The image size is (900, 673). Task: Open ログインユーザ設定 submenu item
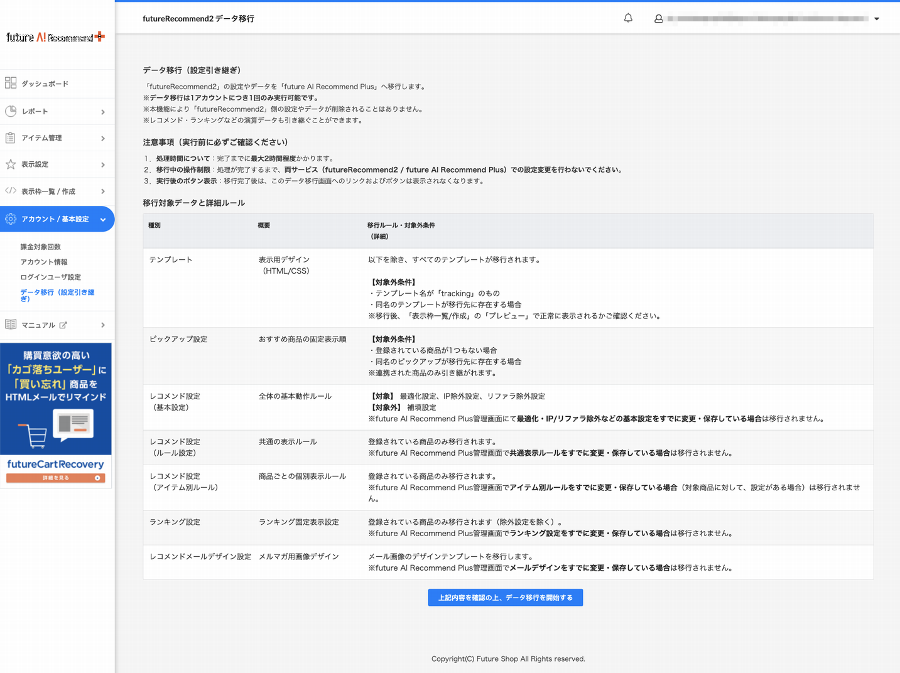pyautogui.click(x=51, y=277)
